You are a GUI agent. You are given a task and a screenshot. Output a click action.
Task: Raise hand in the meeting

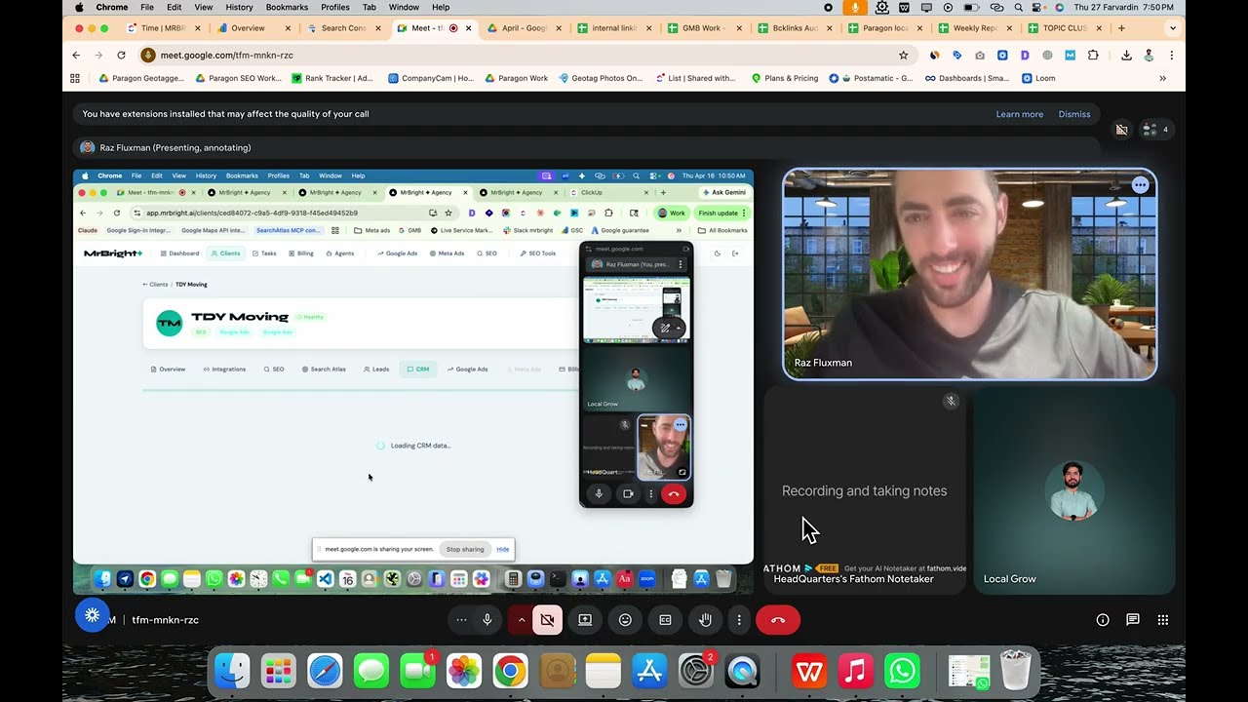[x=705, y=620]
